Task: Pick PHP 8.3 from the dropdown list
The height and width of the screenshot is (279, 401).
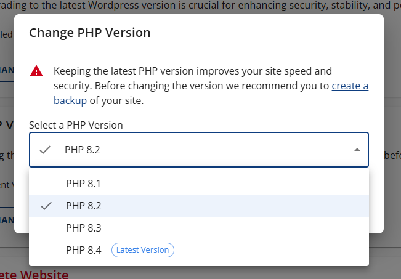Action: [83, 228]
